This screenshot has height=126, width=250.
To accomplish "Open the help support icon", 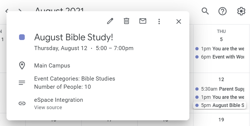I will click(223, 11).
